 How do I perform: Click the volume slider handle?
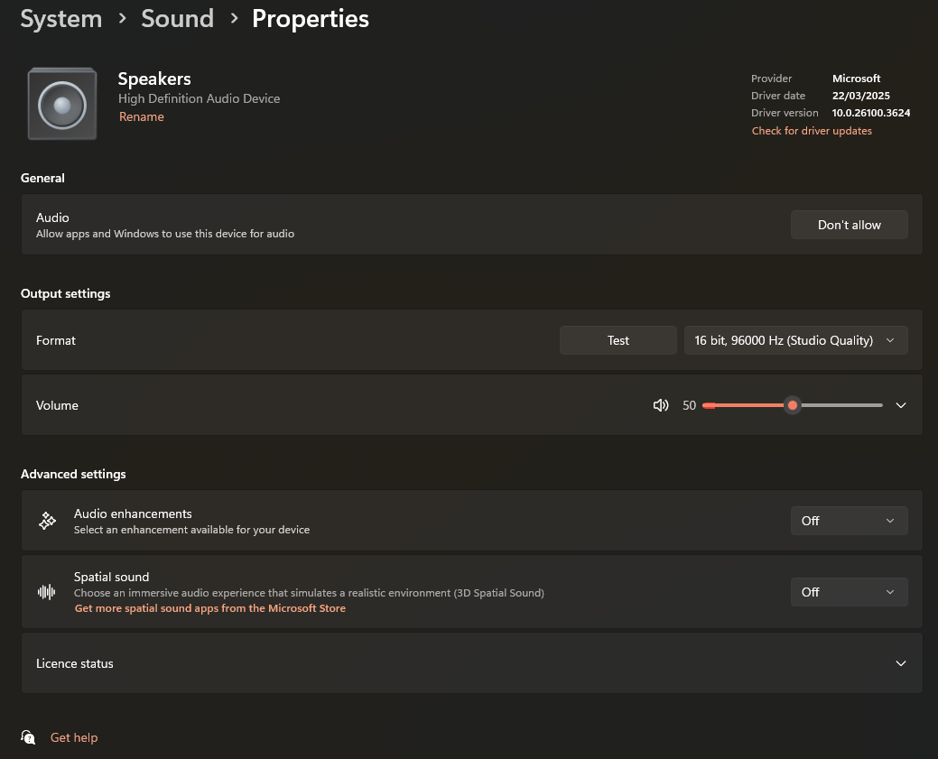pos(793,406)
